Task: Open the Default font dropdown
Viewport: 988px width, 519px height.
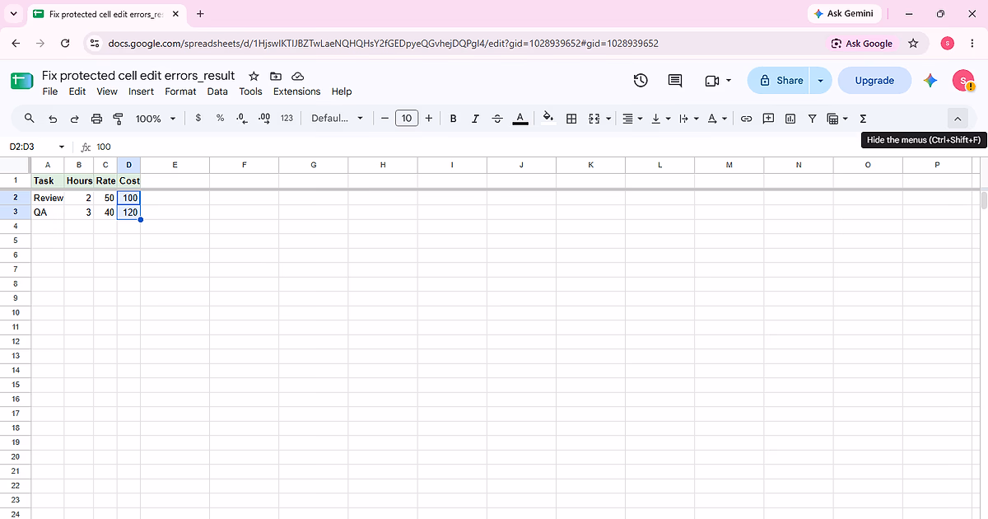Action: click(337, 119)
